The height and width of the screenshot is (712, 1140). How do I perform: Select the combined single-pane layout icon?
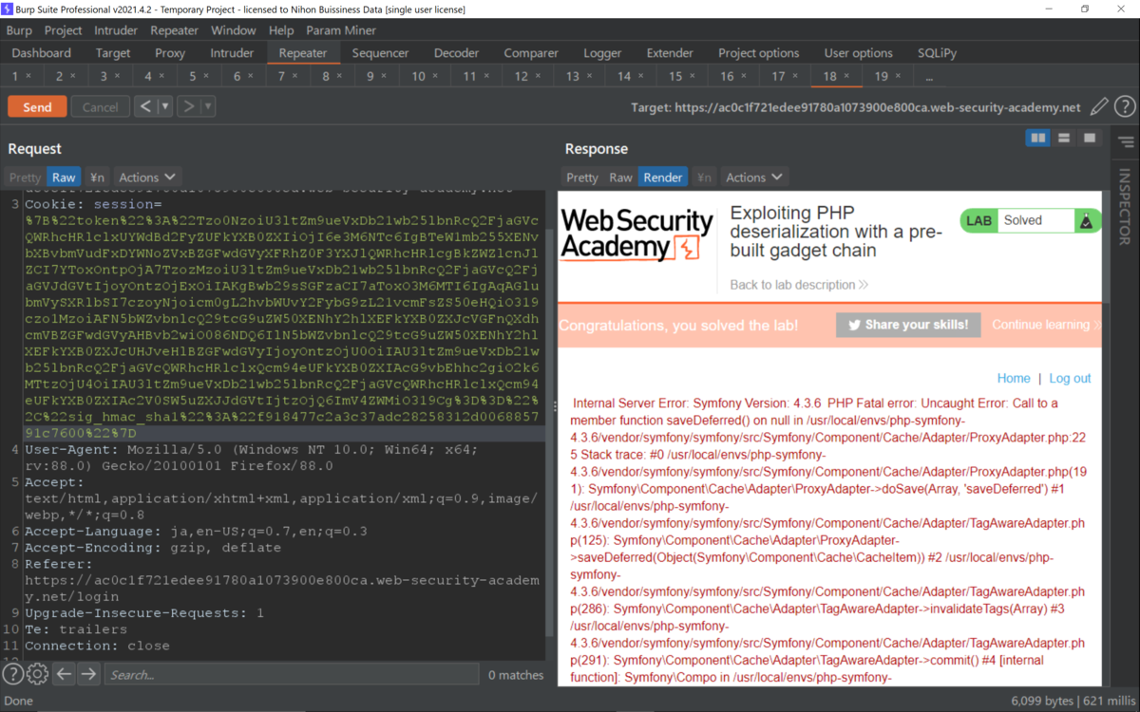click(x=1090, y=139)
